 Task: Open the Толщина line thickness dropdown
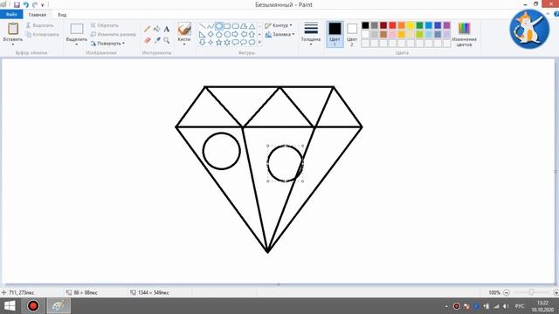coord(311,34)
